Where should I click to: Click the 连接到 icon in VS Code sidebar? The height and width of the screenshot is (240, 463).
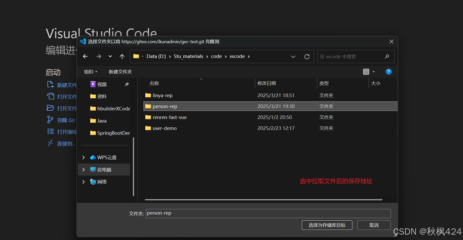coord(50,143)
